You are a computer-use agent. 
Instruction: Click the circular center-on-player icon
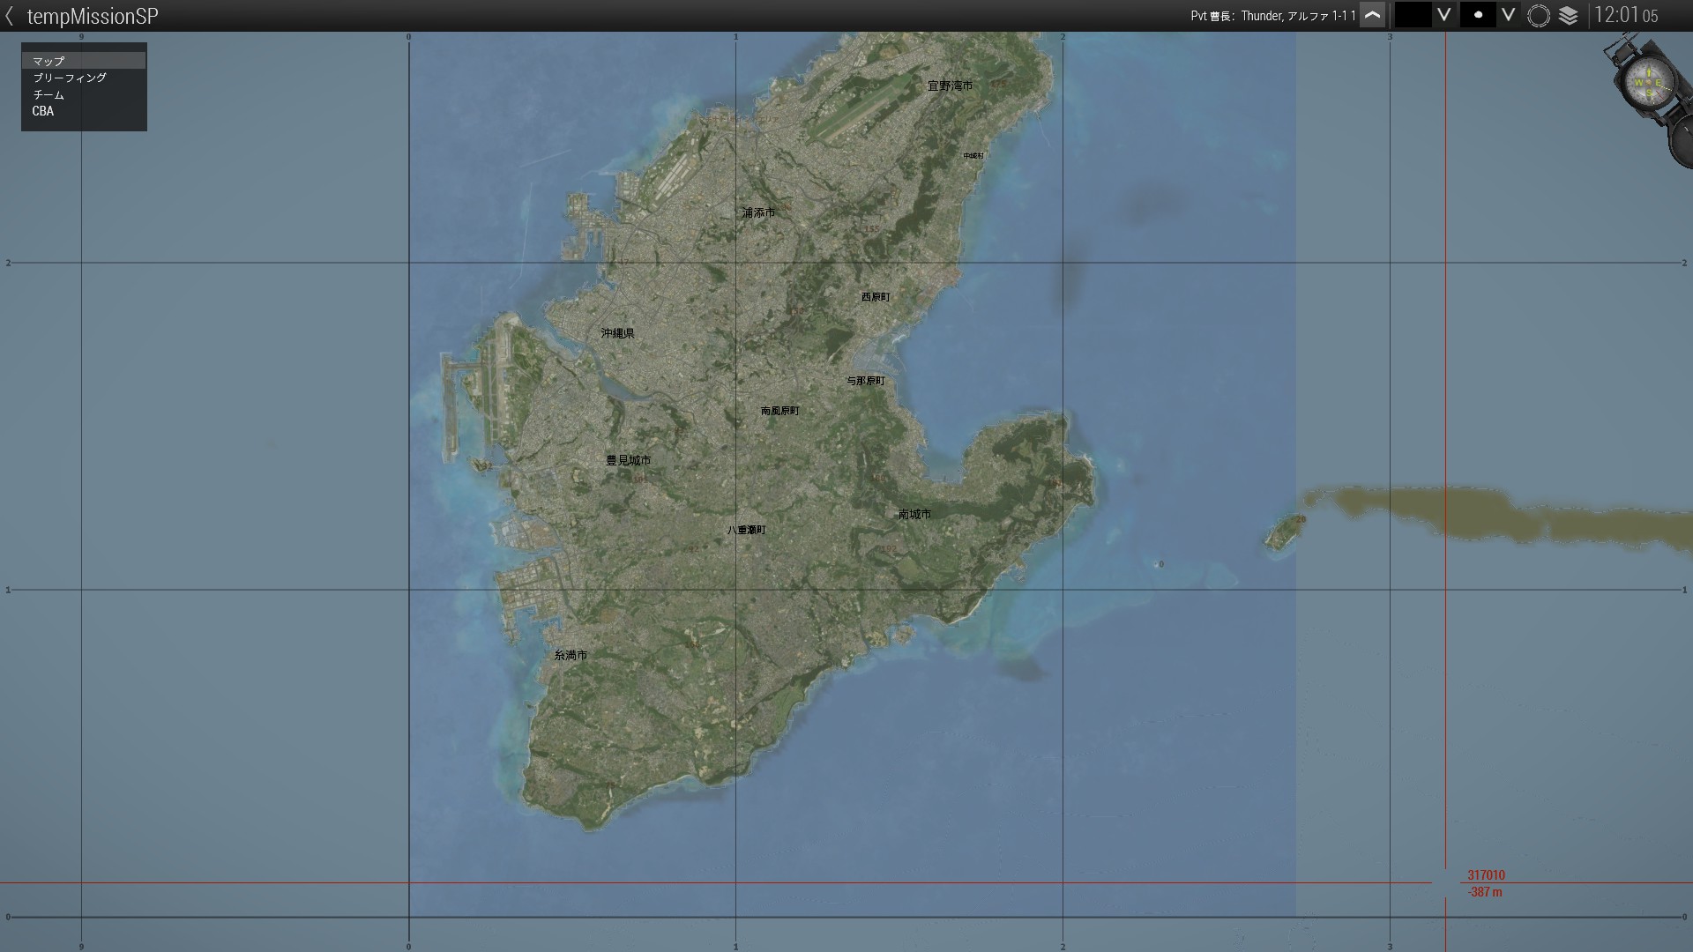click(1539, 16)
